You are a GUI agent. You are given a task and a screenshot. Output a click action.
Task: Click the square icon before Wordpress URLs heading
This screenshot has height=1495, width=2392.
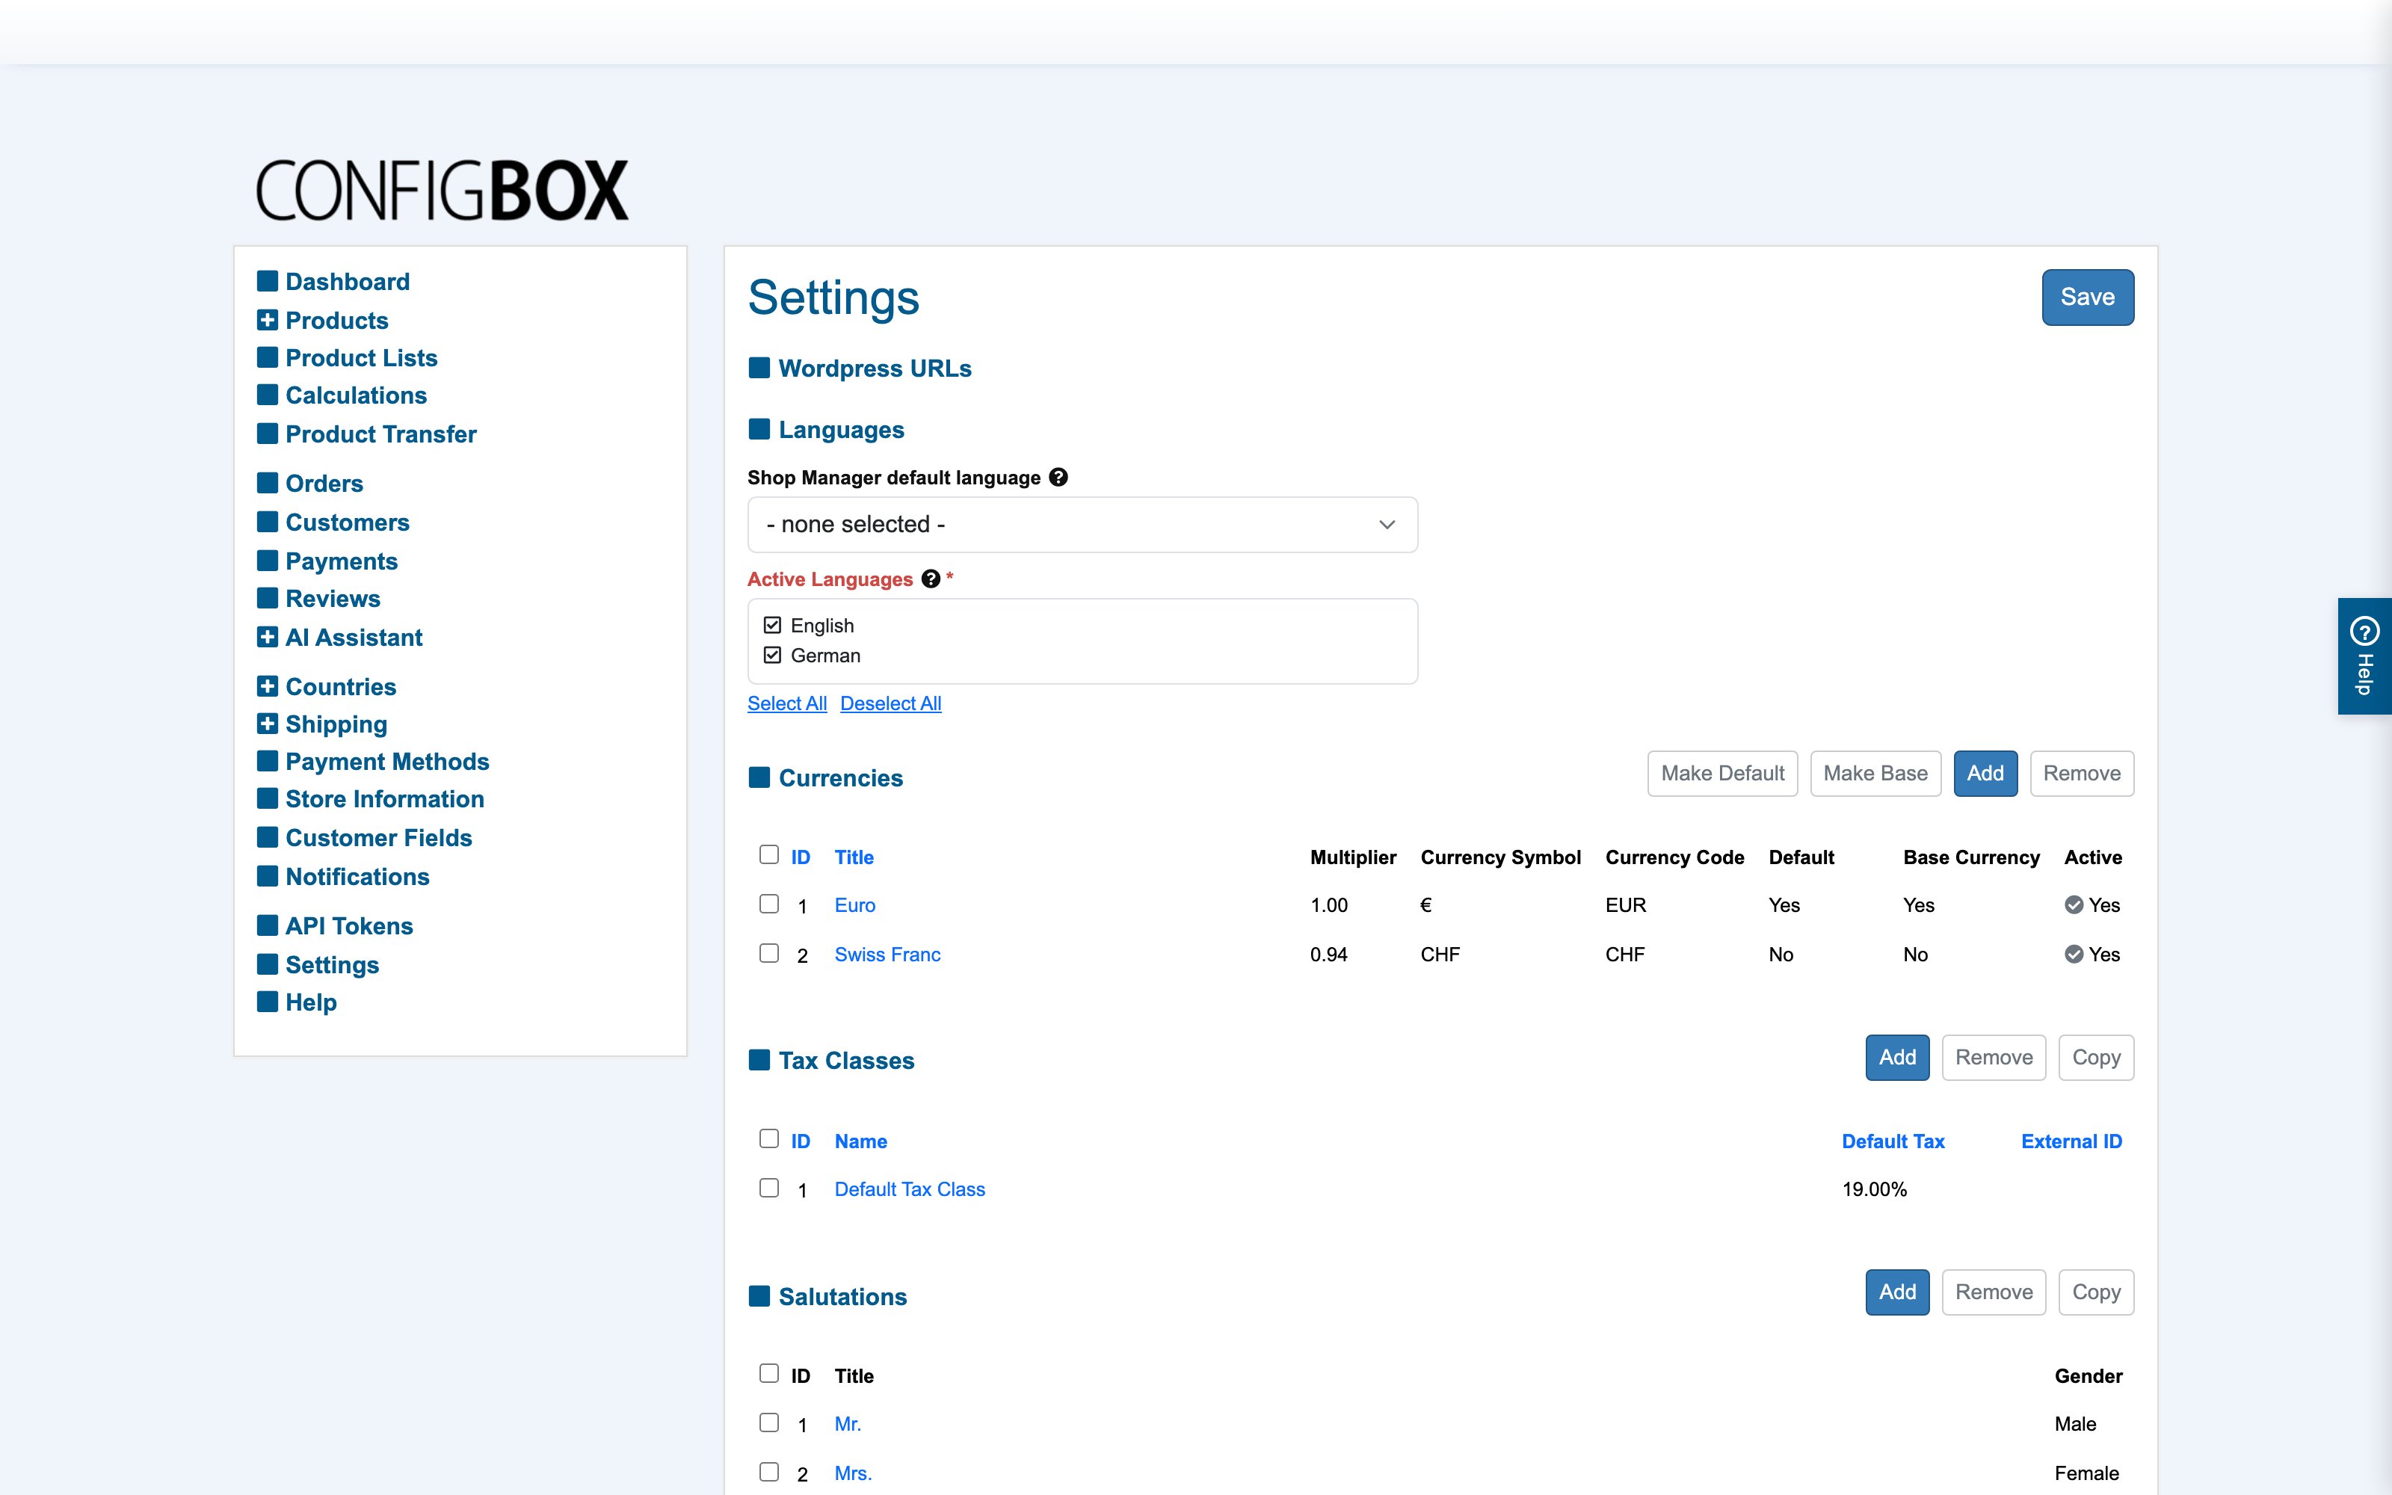759,368
